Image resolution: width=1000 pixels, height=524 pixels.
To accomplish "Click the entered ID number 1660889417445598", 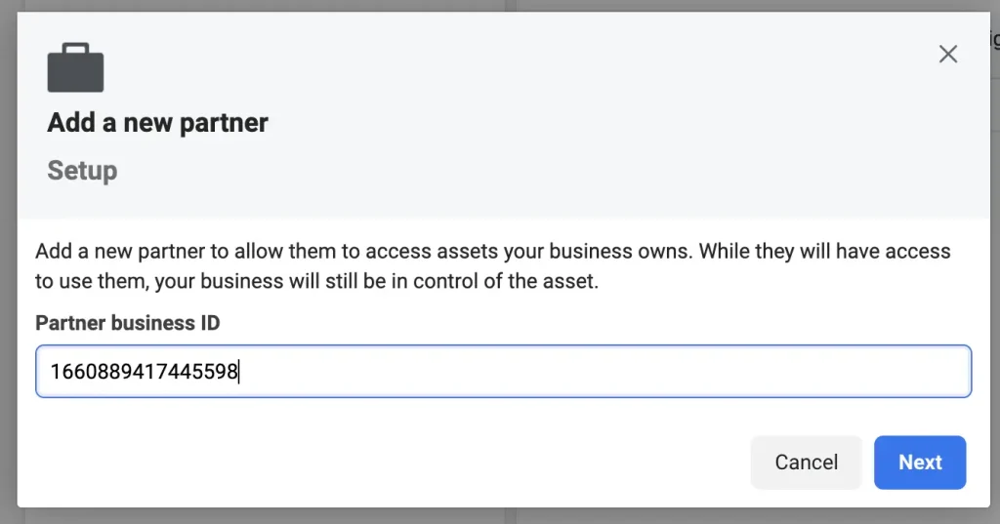I will point(145,372).
